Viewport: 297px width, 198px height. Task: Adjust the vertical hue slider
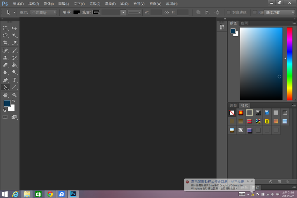pos(290,64)
